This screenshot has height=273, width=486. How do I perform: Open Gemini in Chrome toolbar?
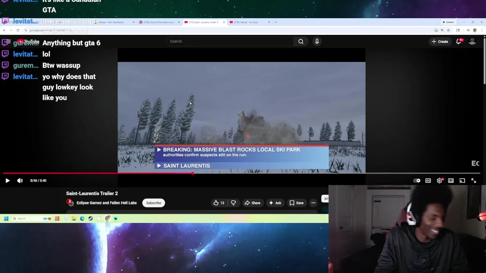click(448, 22)
